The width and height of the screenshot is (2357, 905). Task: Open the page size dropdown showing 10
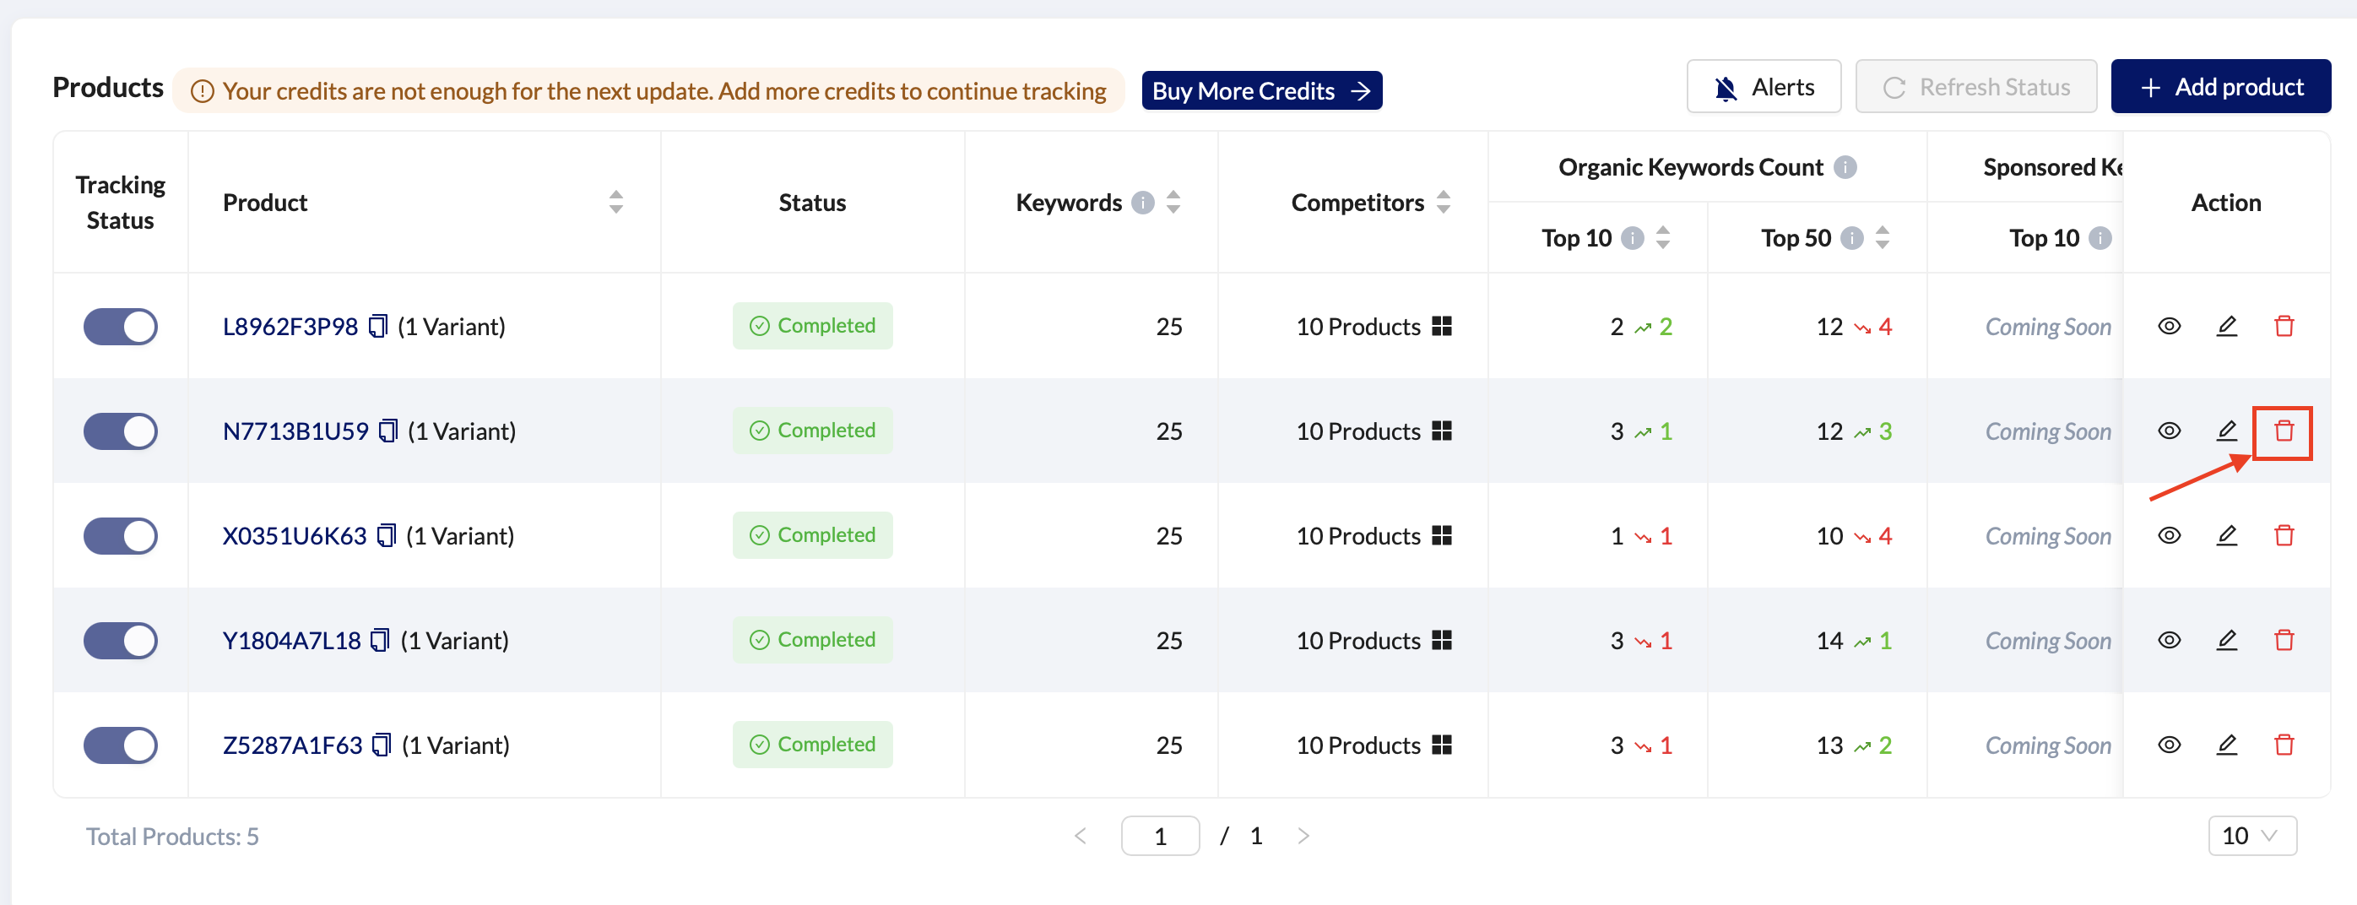pyautogui.click(x=2251, y=836)
